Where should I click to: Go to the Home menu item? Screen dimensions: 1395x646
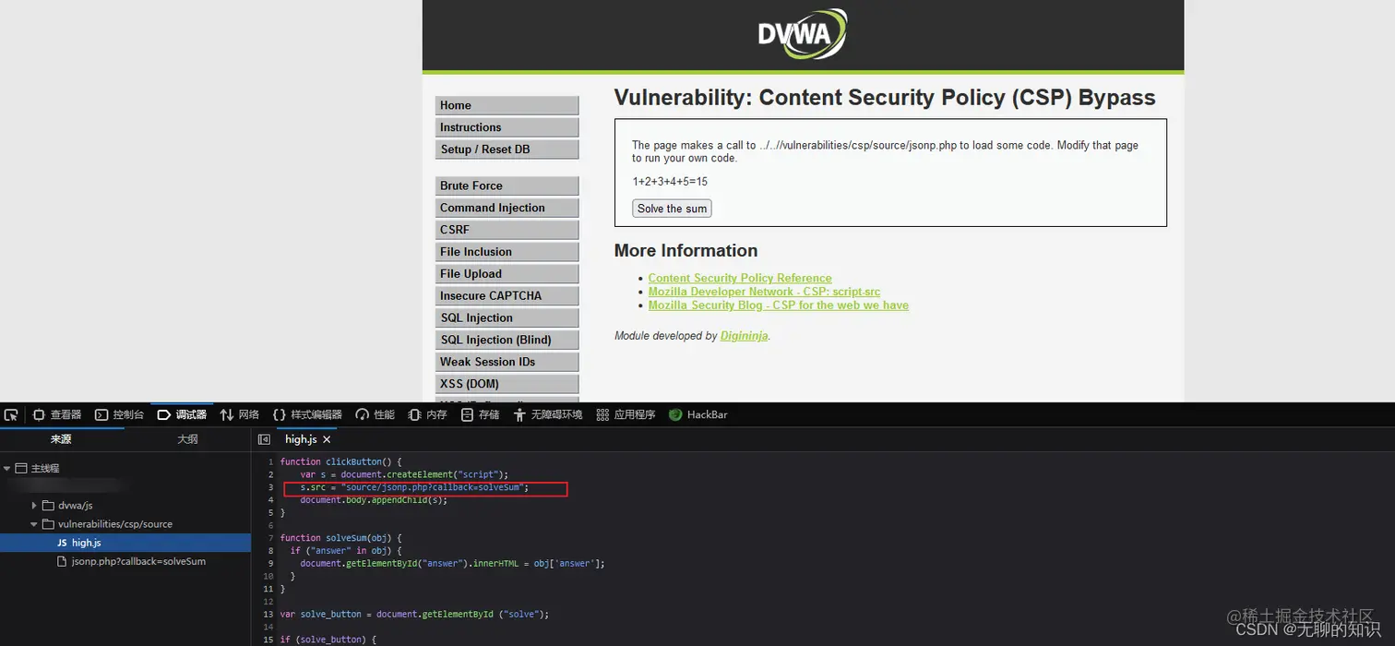pyautogui.click(x=507, y=105)
